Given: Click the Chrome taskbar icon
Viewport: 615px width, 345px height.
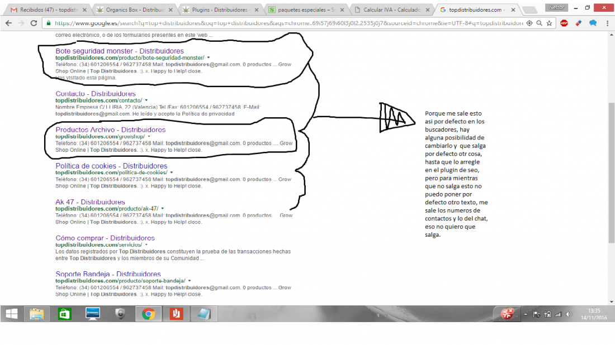Looking at the screenshot, I should pyautogui.click(x=148, y=314).
